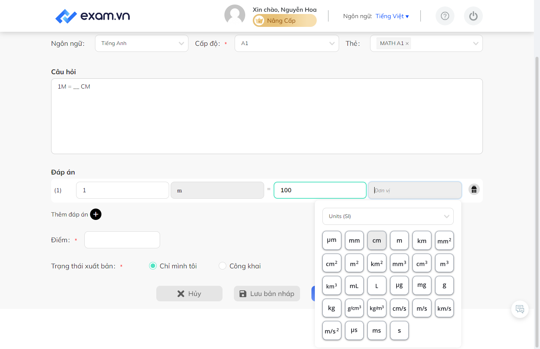Choose the cm unit button
This screenshot has width=540, height=349.
377,240
